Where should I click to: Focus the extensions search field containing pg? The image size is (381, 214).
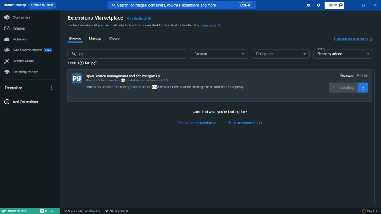click(x=127, y=54)
